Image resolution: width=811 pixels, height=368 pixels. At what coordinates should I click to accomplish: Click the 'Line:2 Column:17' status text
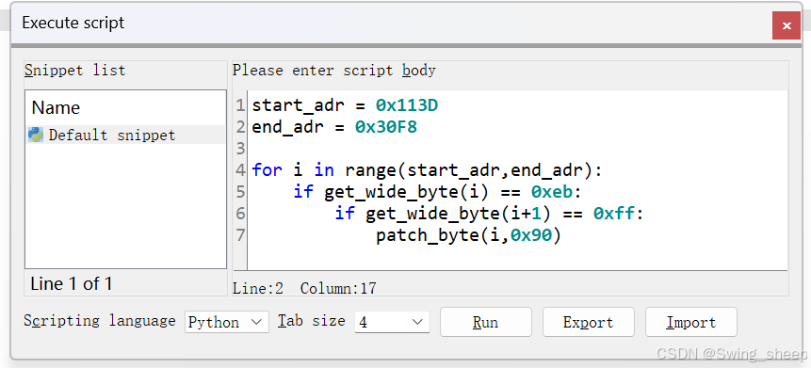(304, 288)
